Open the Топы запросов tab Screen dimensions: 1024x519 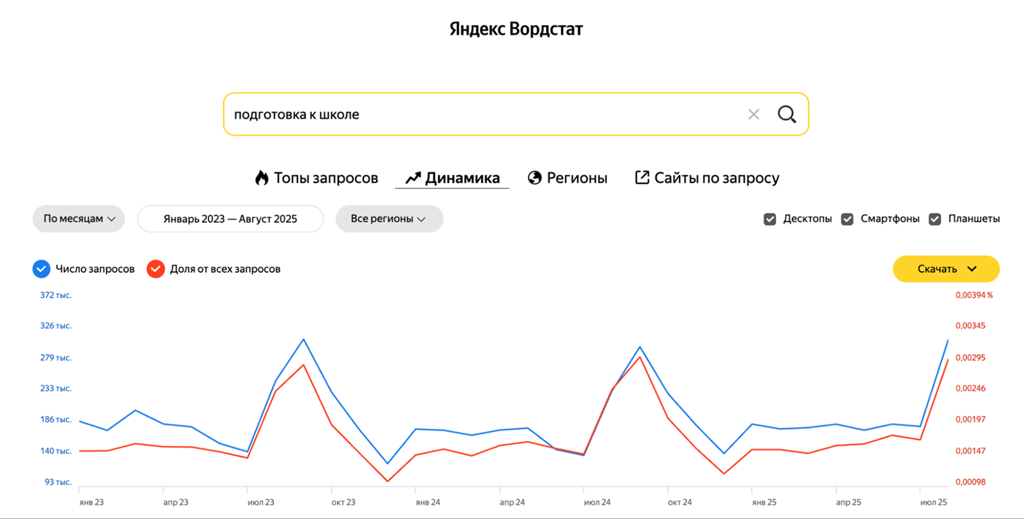pyautogui.click(x=316, y=178)
